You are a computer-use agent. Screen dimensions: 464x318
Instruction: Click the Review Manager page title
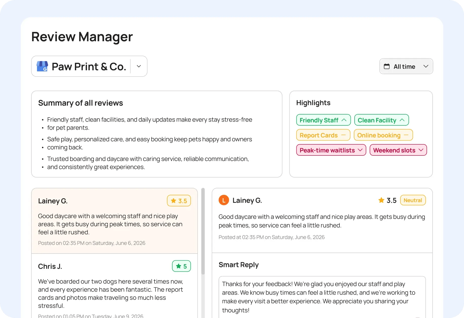(x=82, y=37)
